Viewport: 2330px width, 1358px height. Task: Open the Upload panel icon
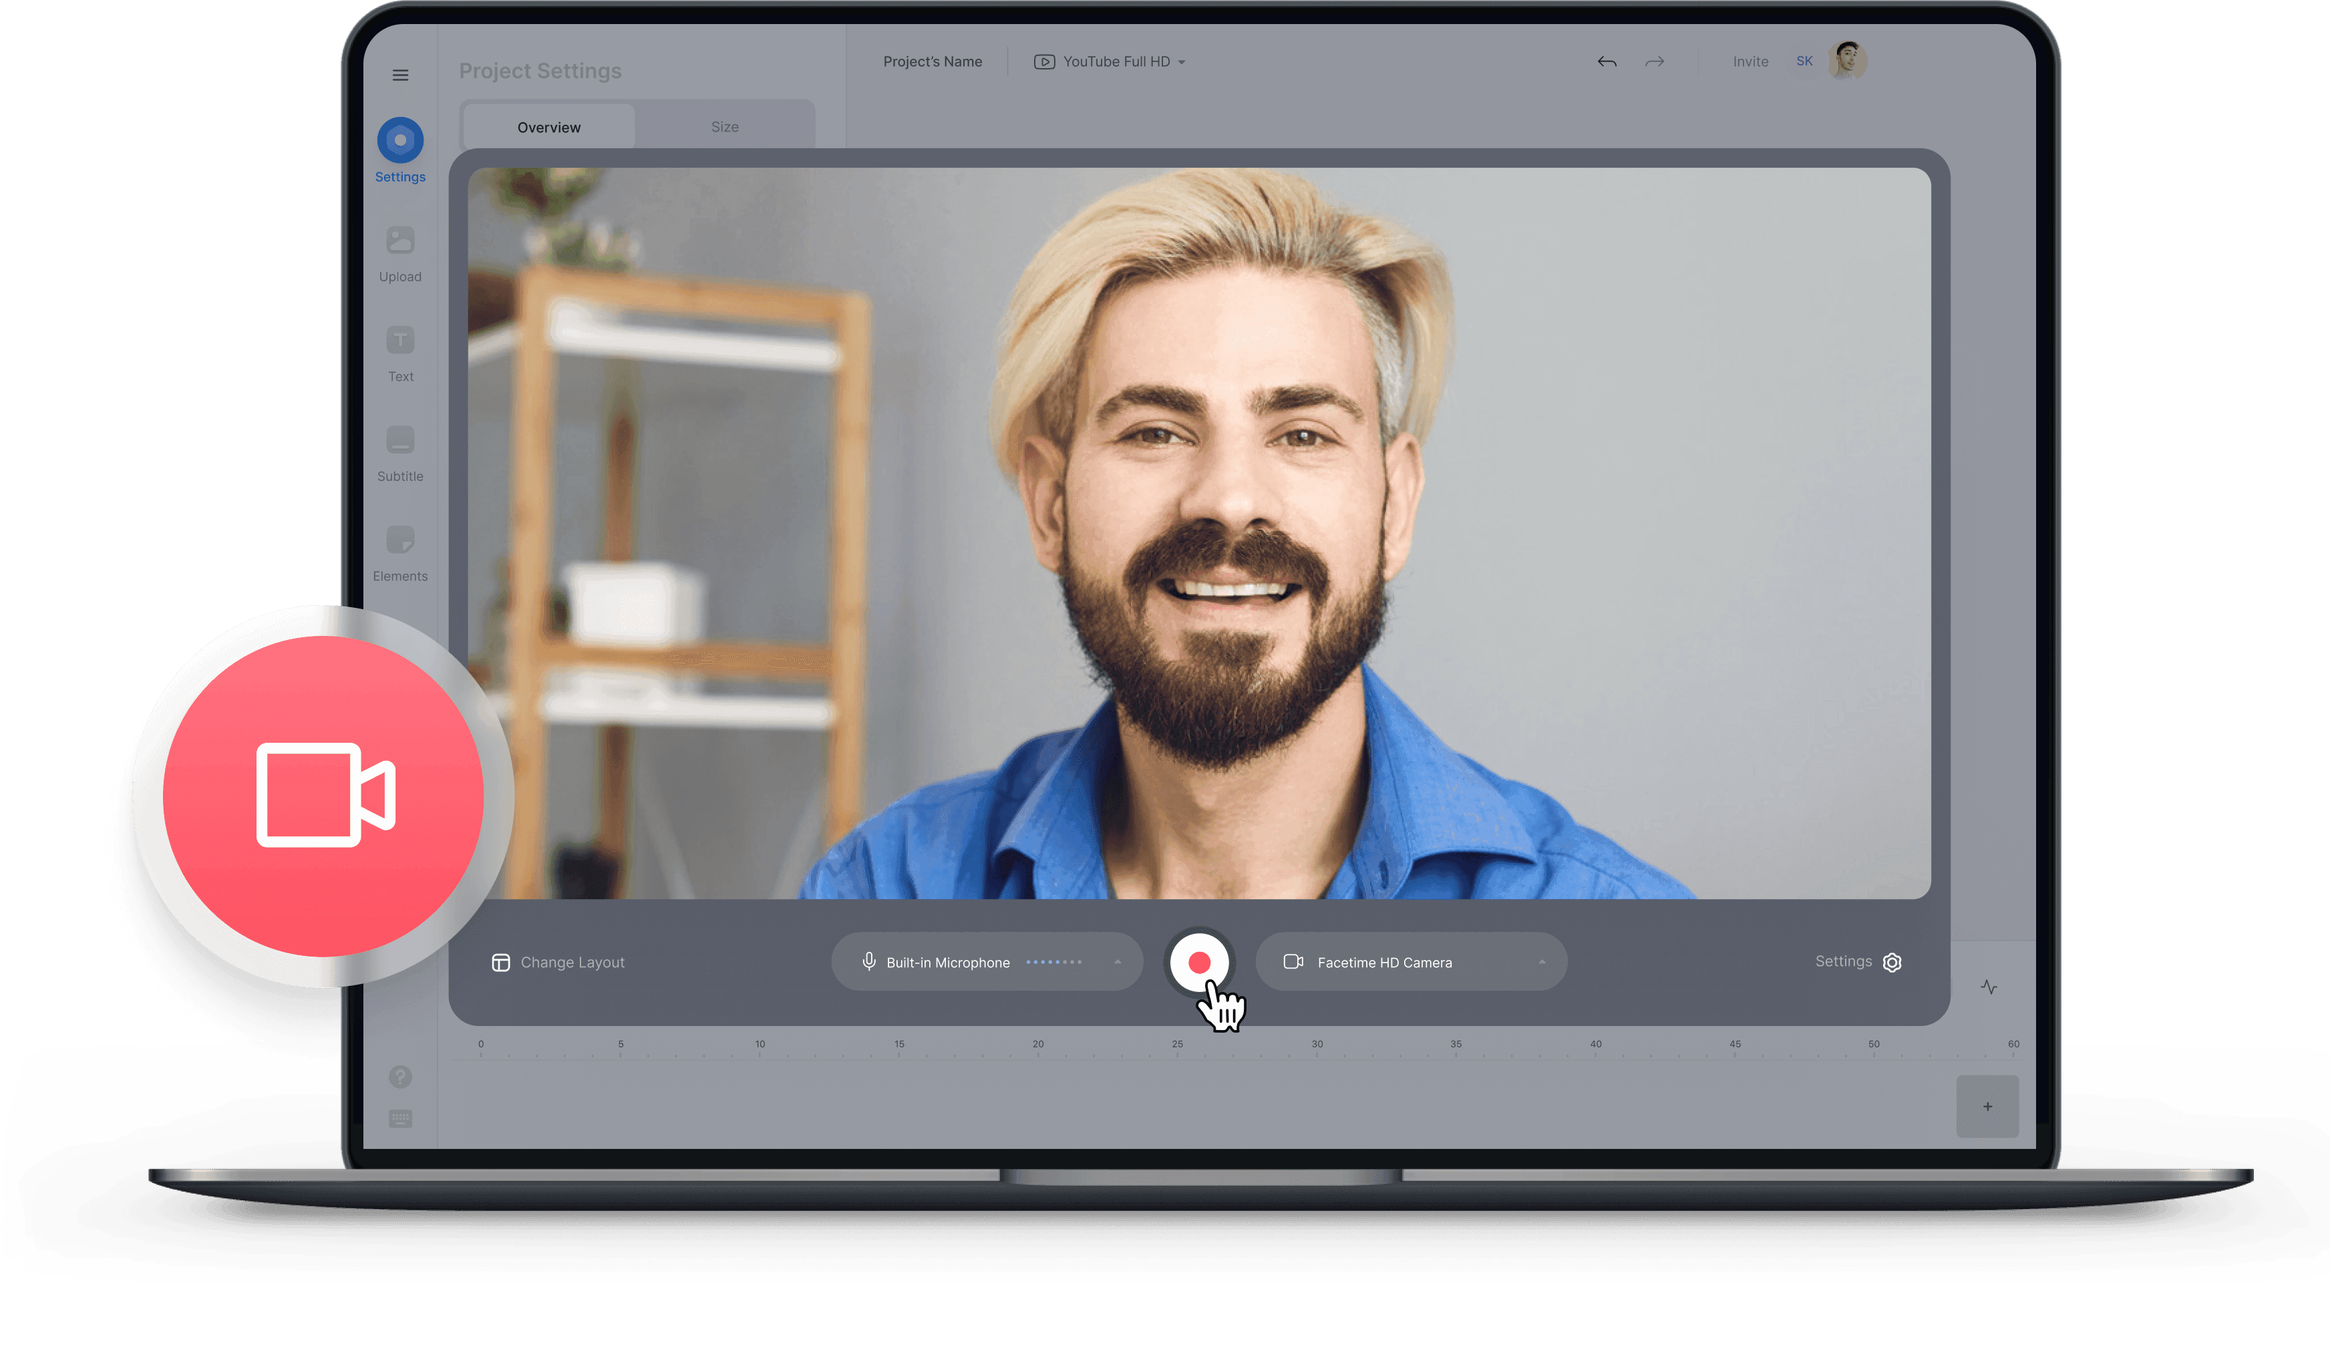click(400, 241)
